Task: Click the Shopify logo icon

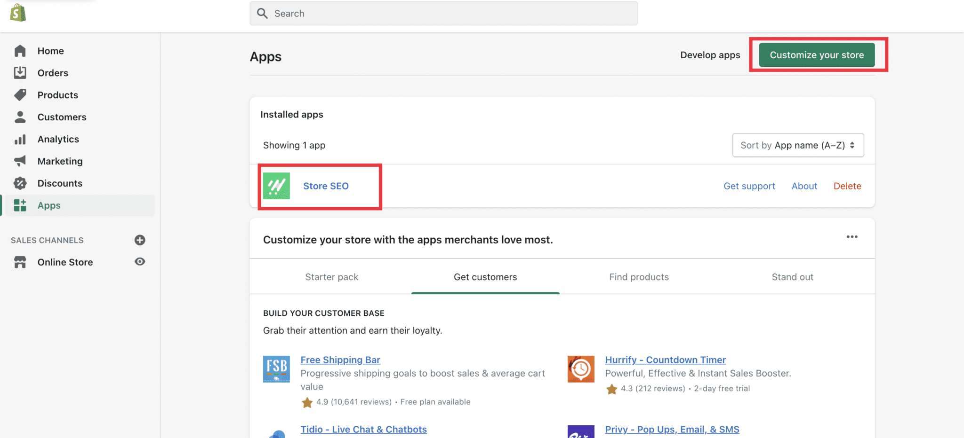Action: (18, 13)
